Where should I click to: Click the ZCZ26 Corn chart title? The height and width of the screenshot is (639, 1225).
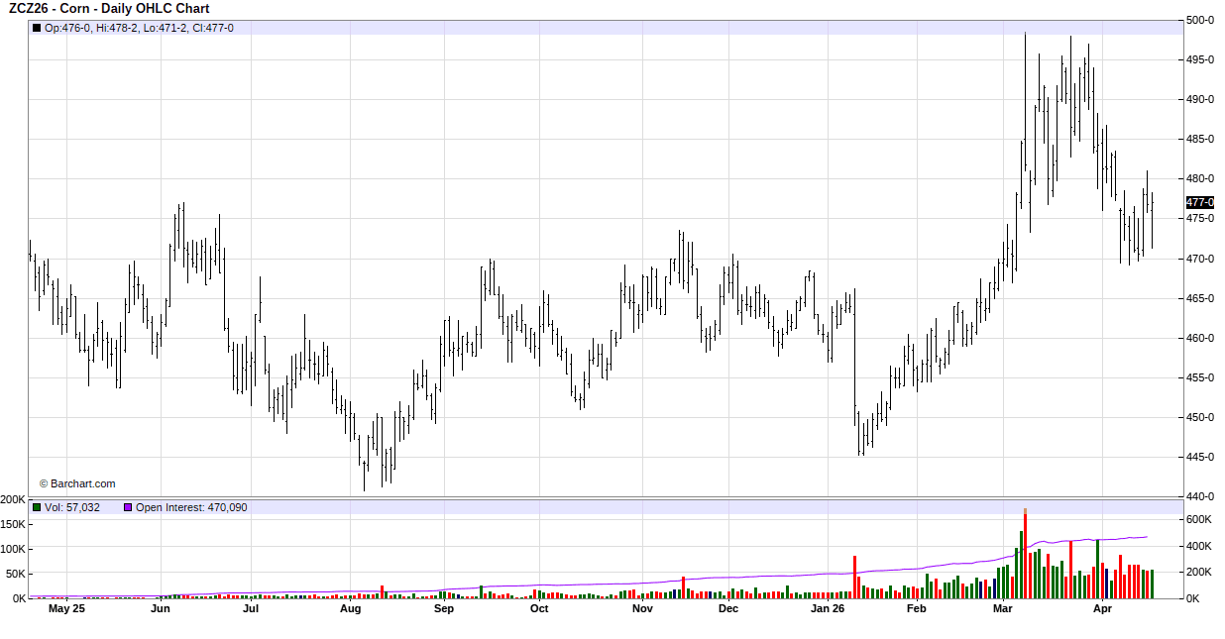pos(109,9)
